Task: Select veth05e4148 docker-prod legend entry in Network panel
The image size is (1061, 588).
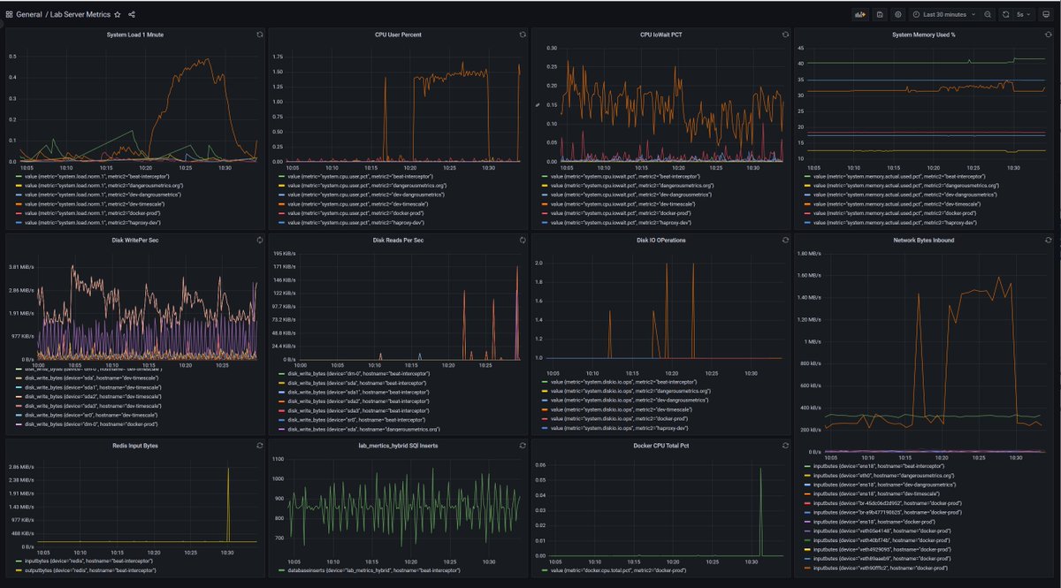Action: [884, 531]
